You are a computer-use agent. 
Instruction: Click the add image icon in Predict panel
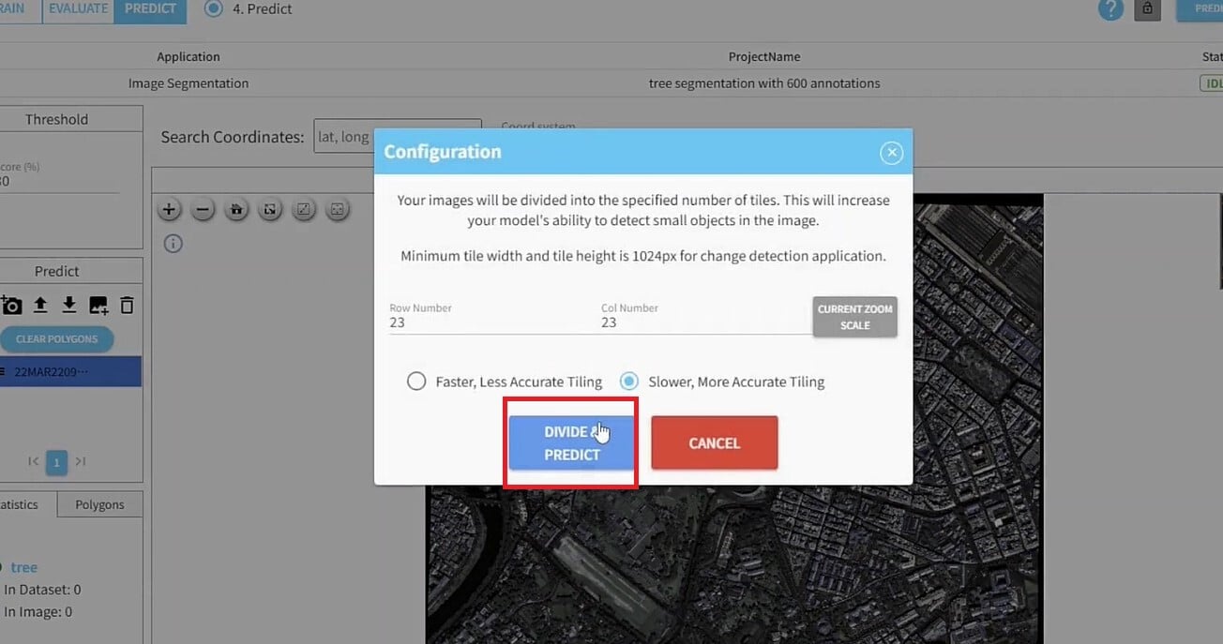98,306
